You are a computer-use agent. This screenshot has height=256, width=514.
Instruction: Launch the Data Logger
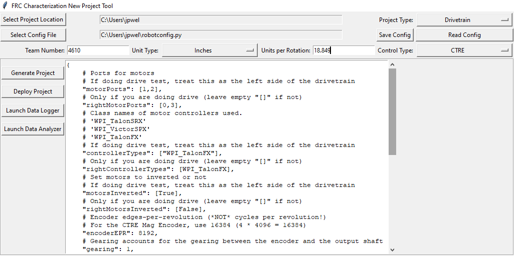point(33,110)
